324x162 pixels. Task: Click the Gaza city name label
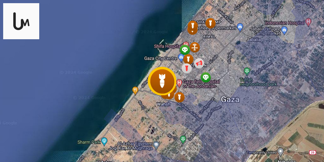click(x=230, y=100)
